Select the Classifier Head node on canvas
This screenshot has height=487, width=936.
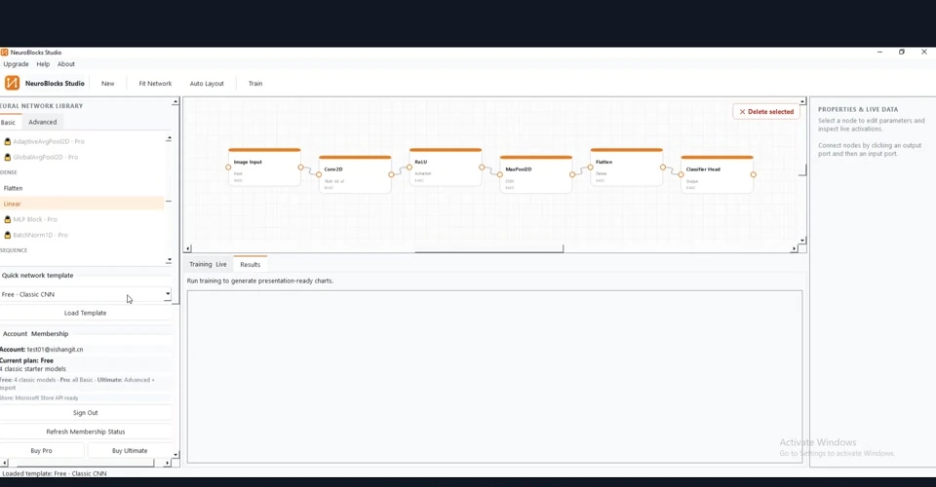coord(717,174)
